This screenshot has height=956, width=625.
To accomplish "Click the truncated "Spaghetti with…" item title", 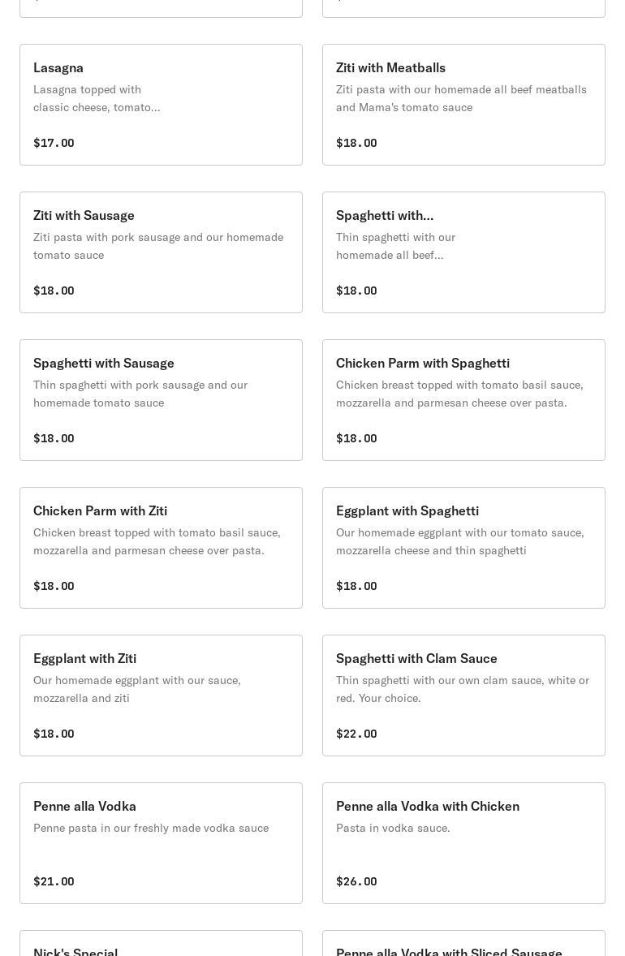I will tap(385, 215).
